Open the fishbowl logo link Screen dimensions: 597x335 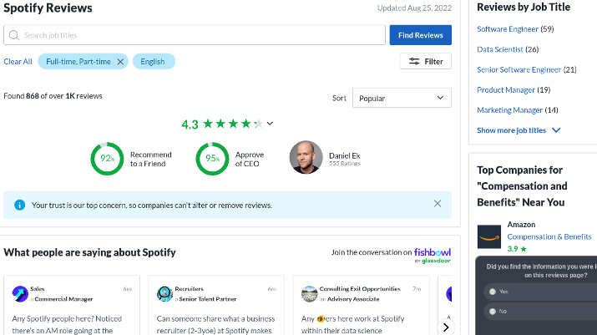pyautogui.click(x=433, y=256)
